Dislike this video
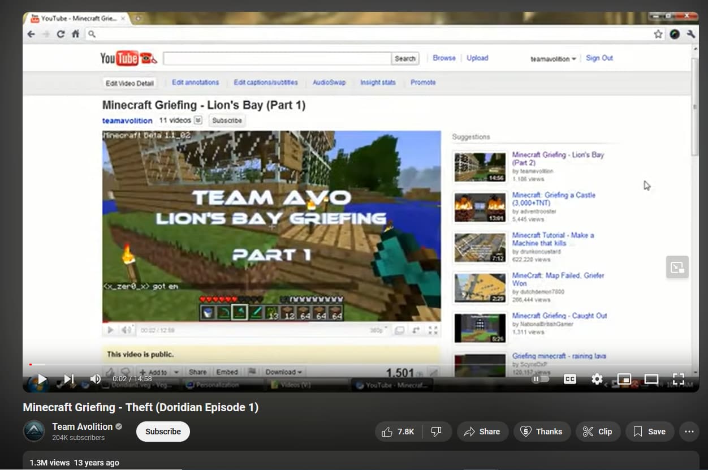Screen dimensions: 708x470 point(437,432)
